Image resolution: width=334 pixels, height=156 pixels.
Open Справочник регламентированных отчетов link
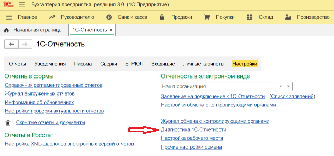53,85
